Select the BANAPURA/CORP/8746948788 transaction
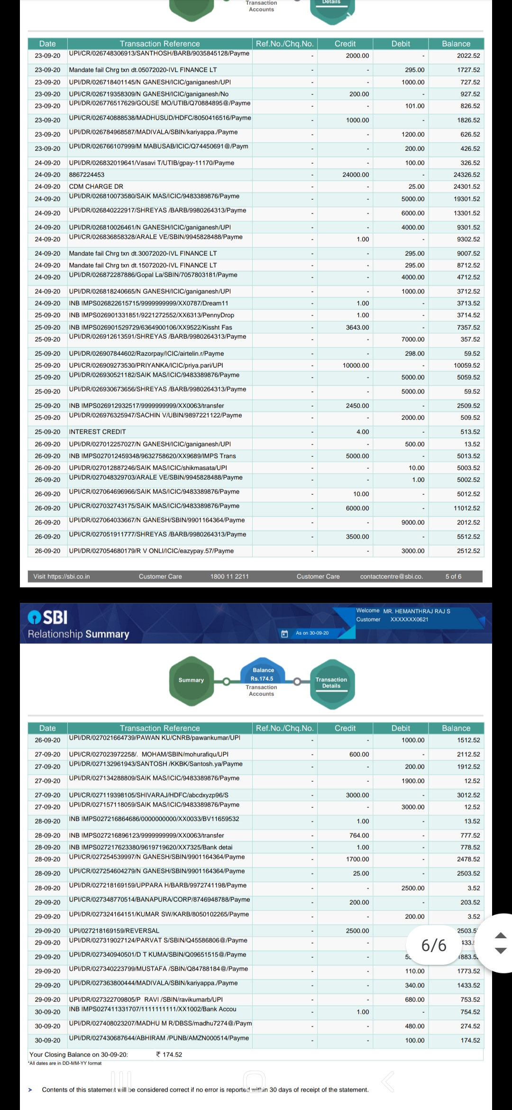This screenshot has width=512, height=1110. click(x=159, y=899)
